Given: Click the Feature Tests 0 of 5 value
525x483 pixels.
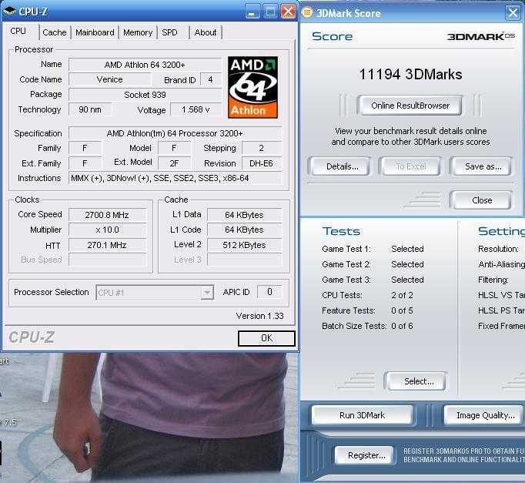Looking at the screenshot, I should coord(402,310).
